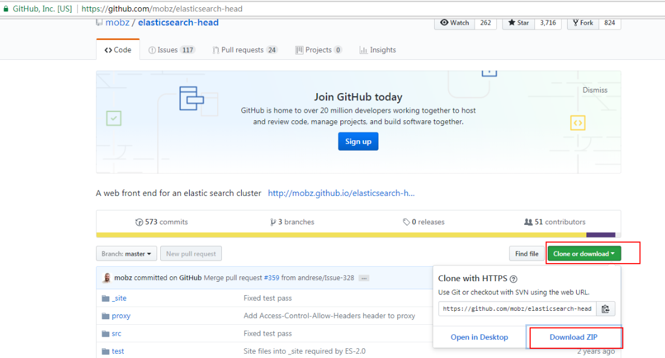Viewport: 665px width, 358px height.
Task: Open the Clone or download dropdown
Action: [x=584, y=253]
